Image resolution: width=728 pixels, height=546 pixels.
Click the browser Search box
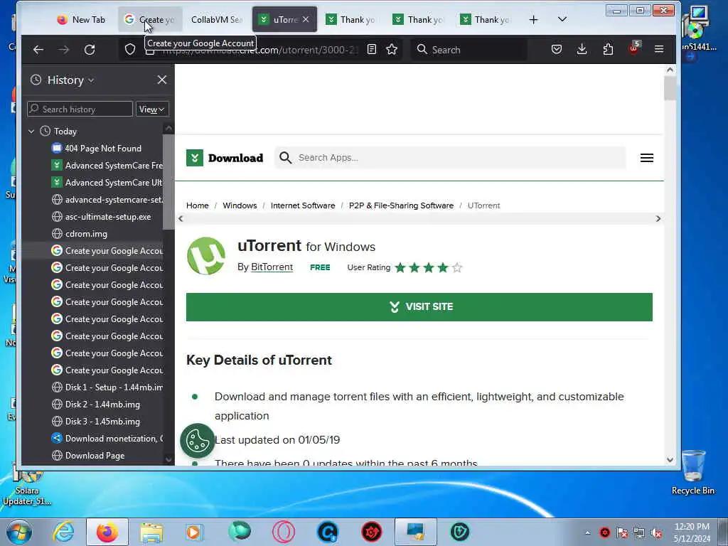point(469,50)
